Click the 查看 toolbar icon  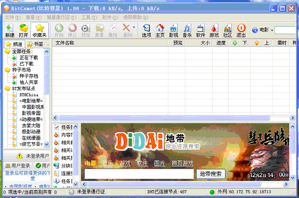[99, 30]
